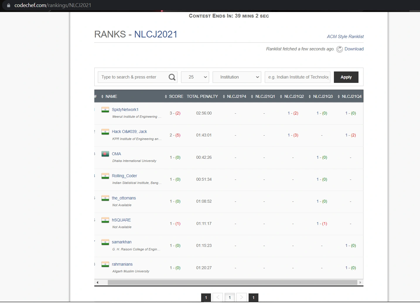Image resolution: width=420 pixels, height=304 pixels.
Task: Click the flag next to the_ottomans
Action: 105,198
